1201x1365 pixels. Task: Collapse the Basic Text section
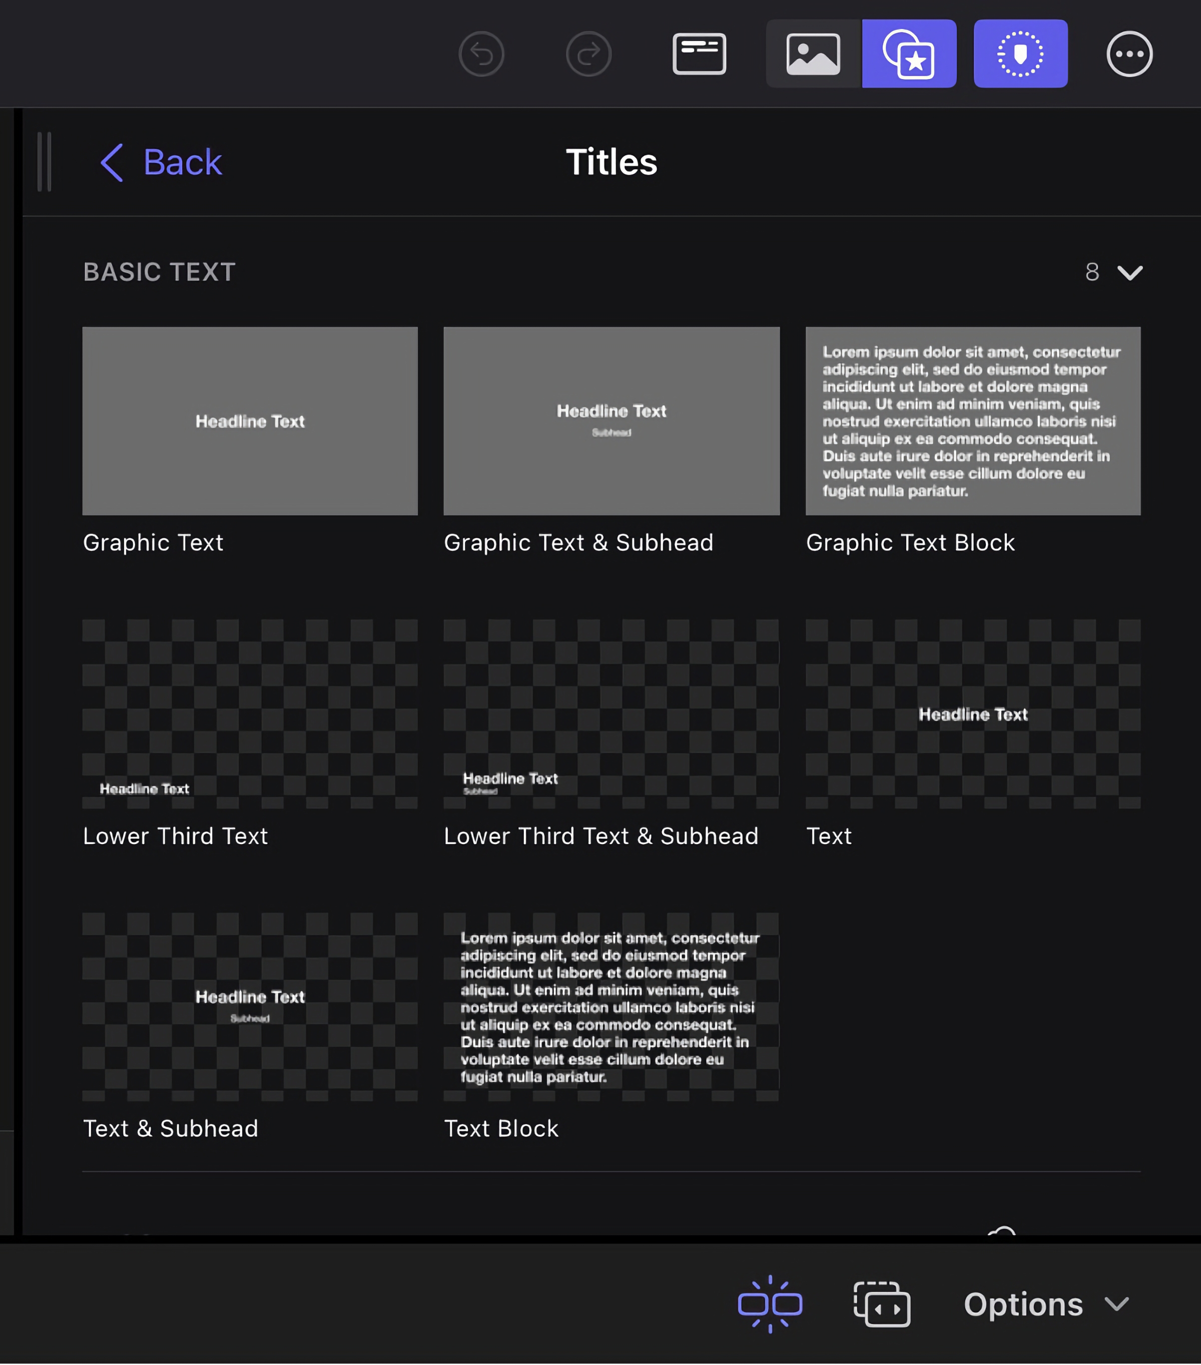[1129, 273]
